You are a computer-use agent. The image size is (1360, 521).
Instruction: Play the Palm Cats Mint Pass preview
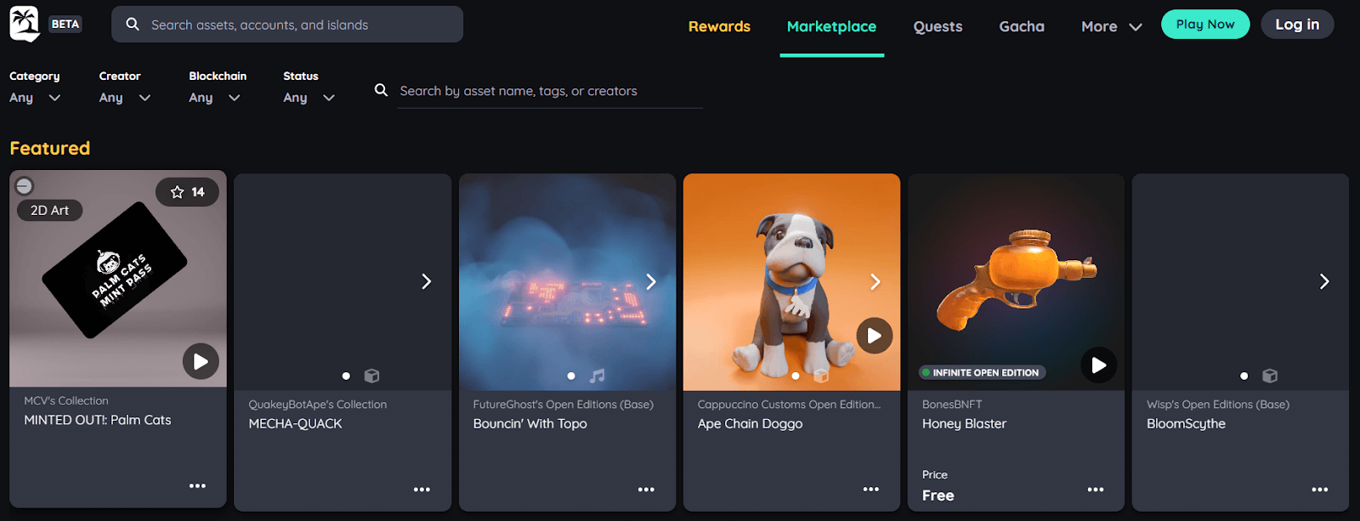(x=201, y=362)
